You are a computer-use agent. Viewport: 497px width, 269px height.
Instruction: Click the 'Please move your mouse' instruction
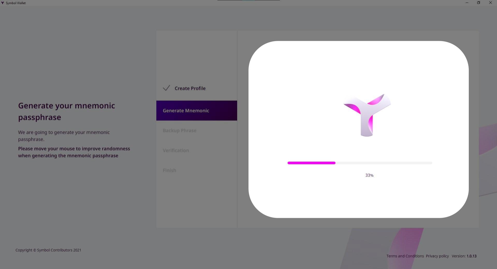pyautogui.click(x=74, y=152)
